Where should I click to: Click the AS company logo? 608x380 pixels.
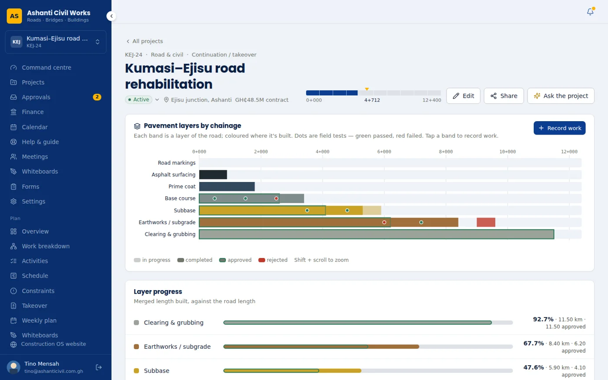[x=14, y=16]
